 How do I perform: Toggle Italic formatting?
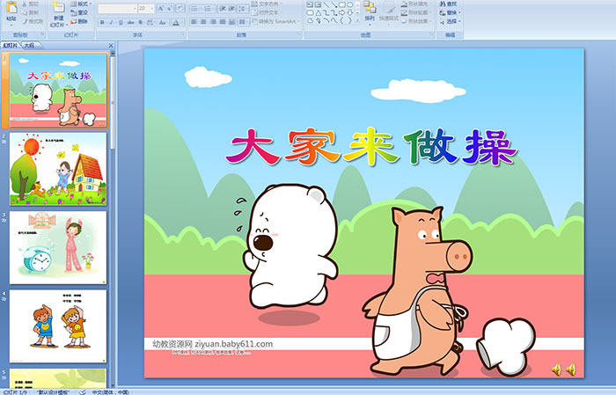tap(111, 22)
